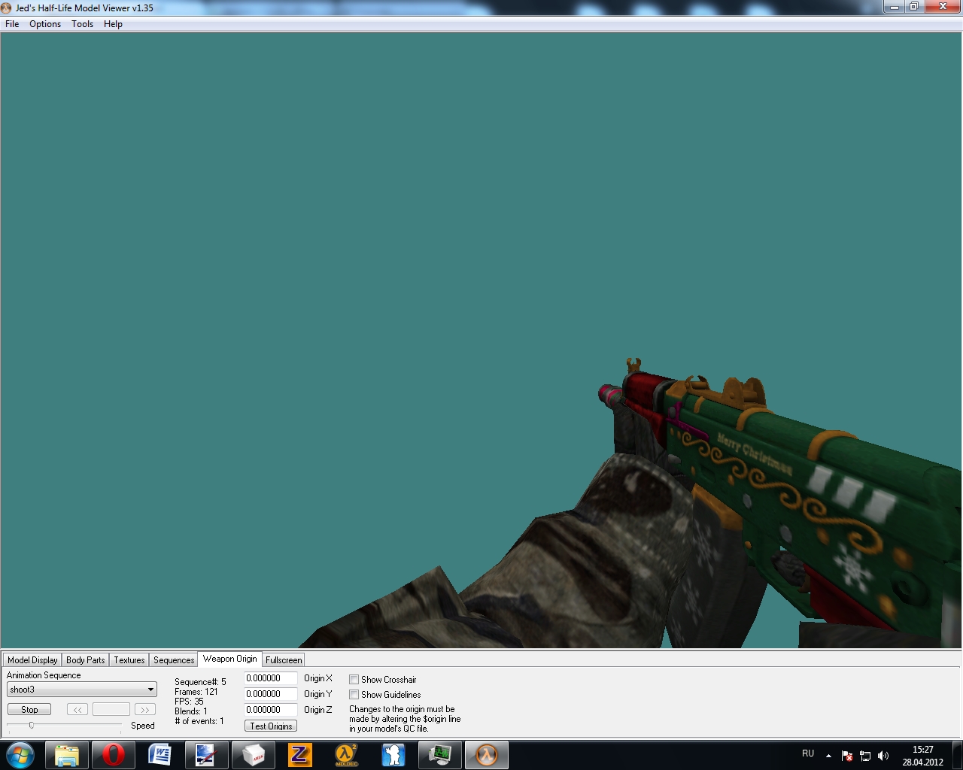The image size is (963, 770).
Task: Select the Weapon Origin tab
Action: pyautogui.click(x=229, y=659)
